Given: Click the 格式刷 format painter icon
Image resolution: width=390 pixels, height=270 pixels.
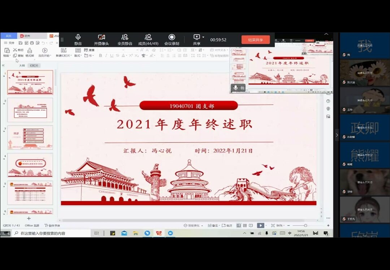Looking at the screenshot, I should 29,52.
